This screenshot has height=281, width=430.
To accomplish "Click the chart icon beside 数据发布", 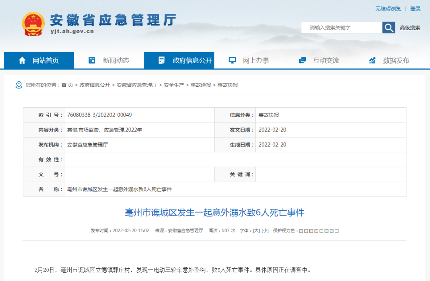I will click(372, 60).
